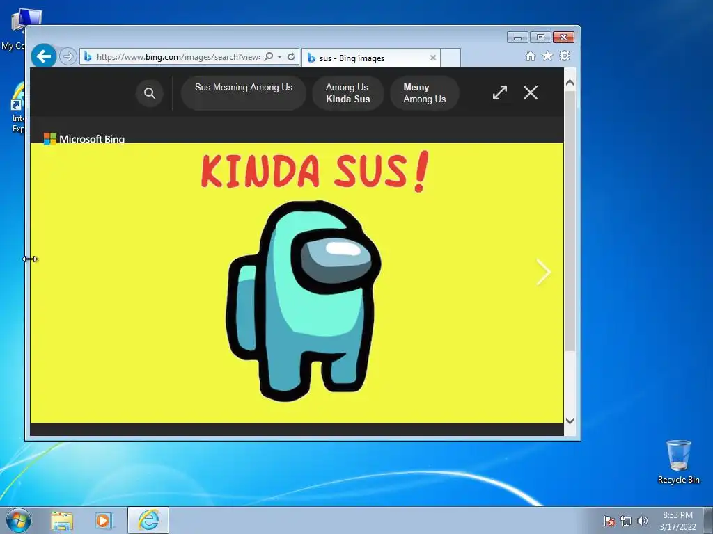This screenshot has height=534, width=713.
Task: Click the URL address field
Action: tap(178, 57)
